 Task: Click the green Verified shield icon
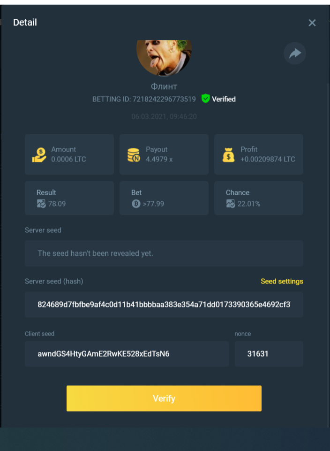coord(206,99)
